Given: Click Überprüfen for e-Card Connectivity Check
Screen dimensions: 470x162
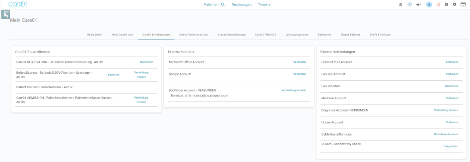Looking at the screenshot, I should pyautogui.click(x=451, y=146).
